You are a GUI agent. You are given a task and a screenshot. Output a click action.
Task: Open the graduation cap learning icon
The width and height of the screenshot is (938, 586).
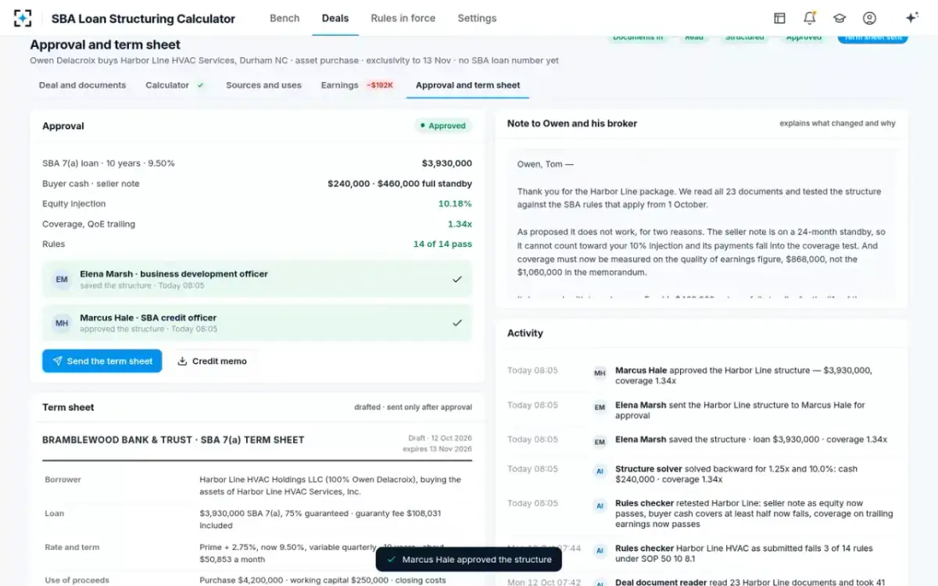(x=840, y=18)
